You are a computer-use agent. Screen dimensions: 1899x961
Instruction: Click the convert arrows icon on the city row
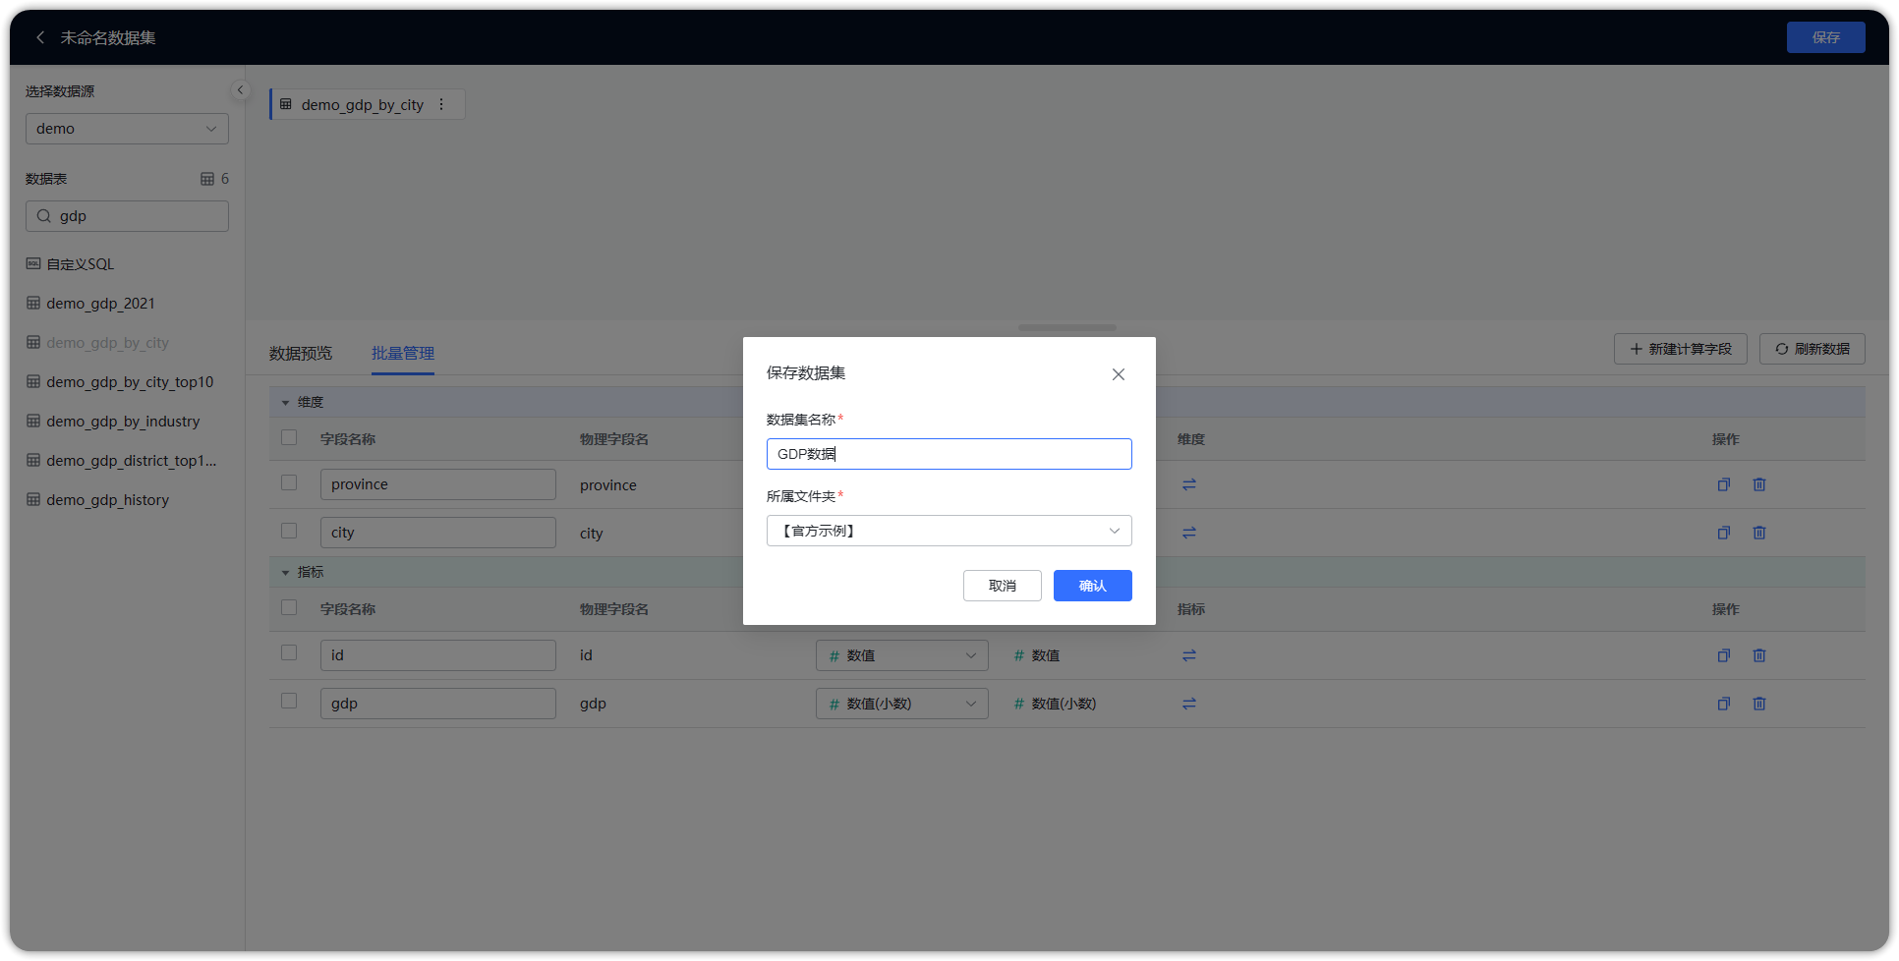click(x=1189, y=532)
